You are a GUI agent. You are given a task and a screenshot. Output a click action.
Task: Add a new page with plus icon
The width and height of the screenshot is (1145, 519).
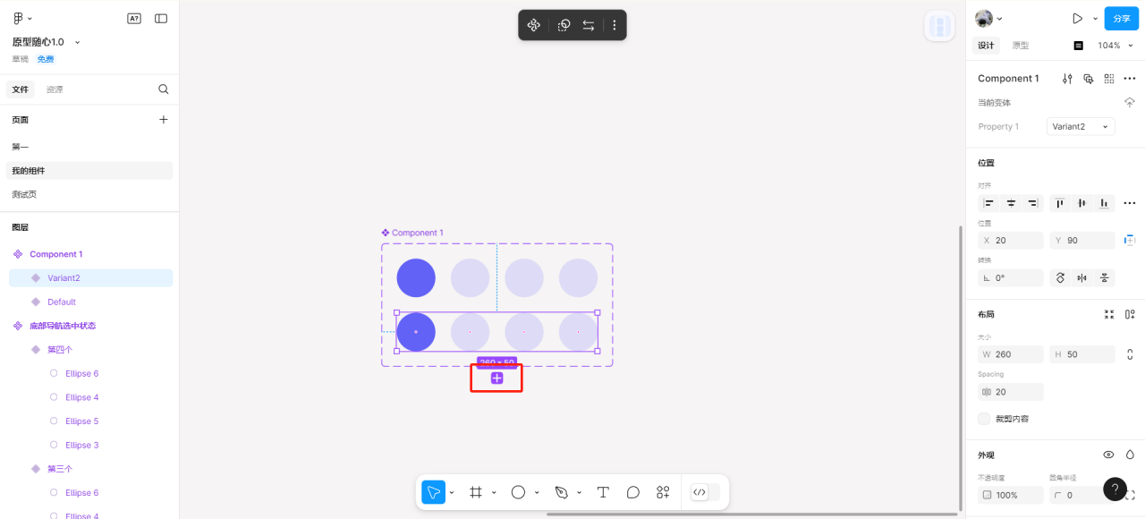click(164, 119)
